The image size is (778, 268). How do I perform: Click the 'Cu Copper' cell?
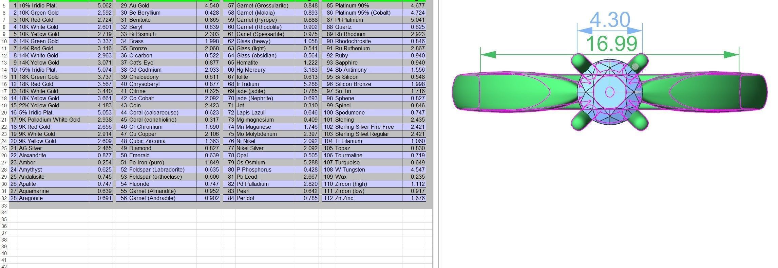tap(162, 134)
